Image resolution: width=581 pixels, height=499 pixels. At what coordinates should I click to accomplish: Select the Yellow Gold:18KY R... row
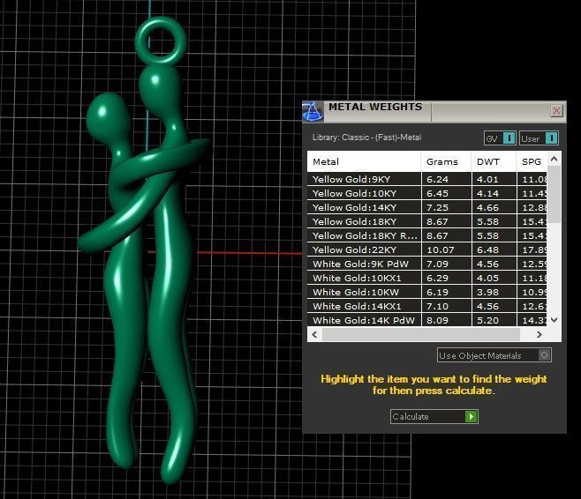426,235
